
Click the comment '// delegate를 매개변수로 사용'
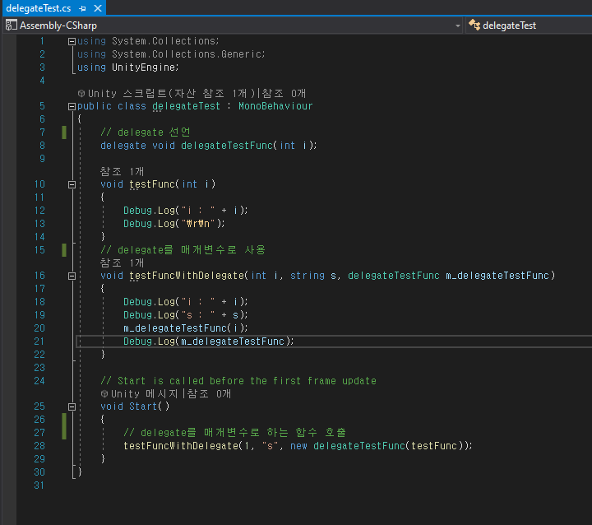[183, 250]
